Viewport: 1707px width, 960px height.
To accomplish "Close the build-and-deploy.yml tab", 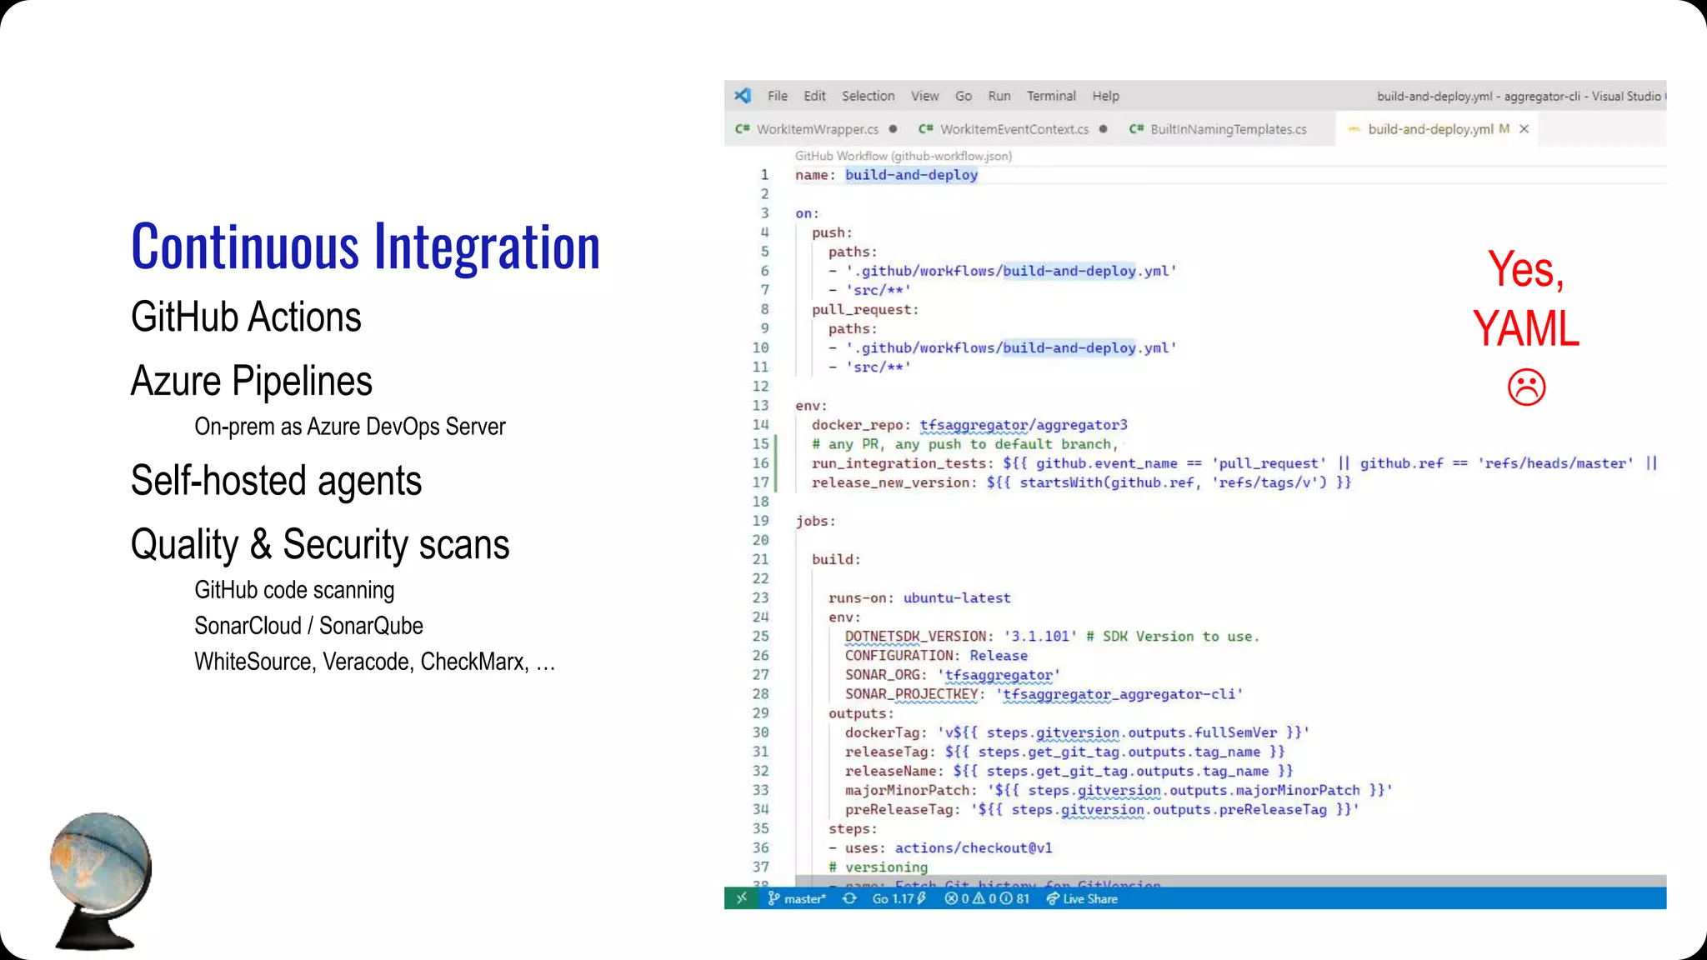I will [1524, 129].
